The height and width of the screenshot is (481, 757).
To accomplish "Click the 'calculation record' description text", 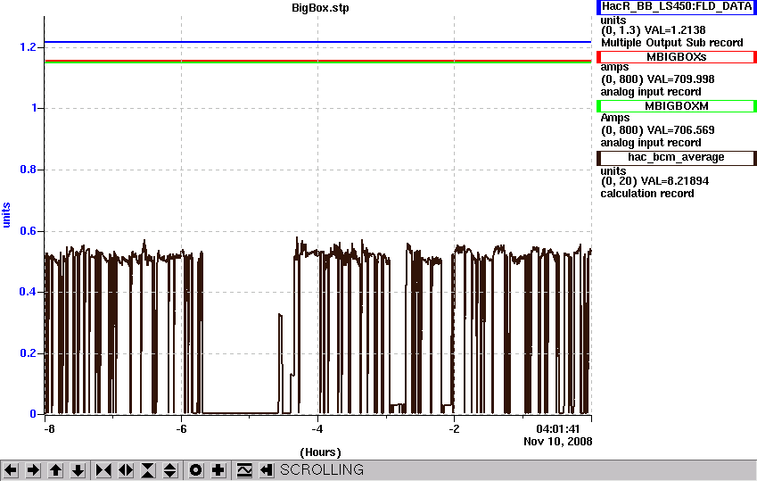I will click(x=647, y=194).
